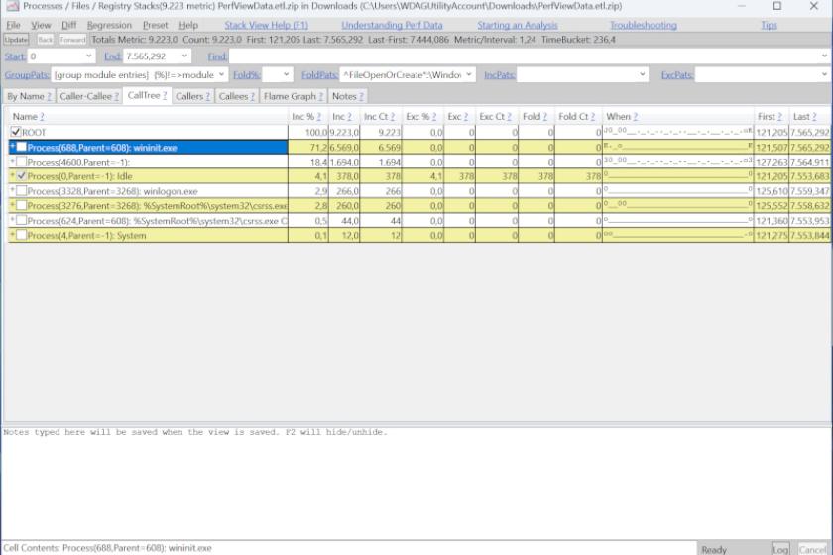Open the End value dropdown
This screenshot has height=555, width=833.
[184, 55]
